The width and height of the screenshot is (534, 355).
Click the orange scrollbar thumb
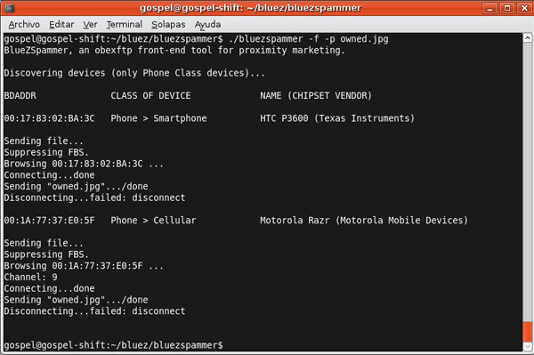click(x=528, y=332)
